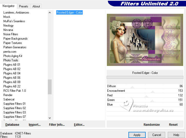The height and width of the screenshot is (138, 186).
Task: Select the Paper Backgrounds category
Action: tap(15, 39)
